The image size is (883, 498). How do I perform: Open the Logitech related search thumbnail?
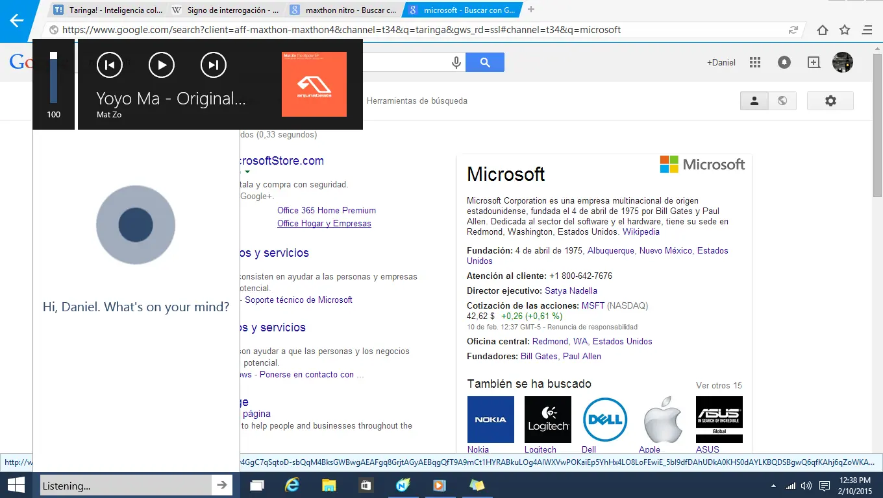[x=548, y=420]
